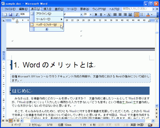Open the ツールバー submenu
Image resolution: width=160 pixels, height=128 pixels.
pyautogui.click(x=47, y=19)
